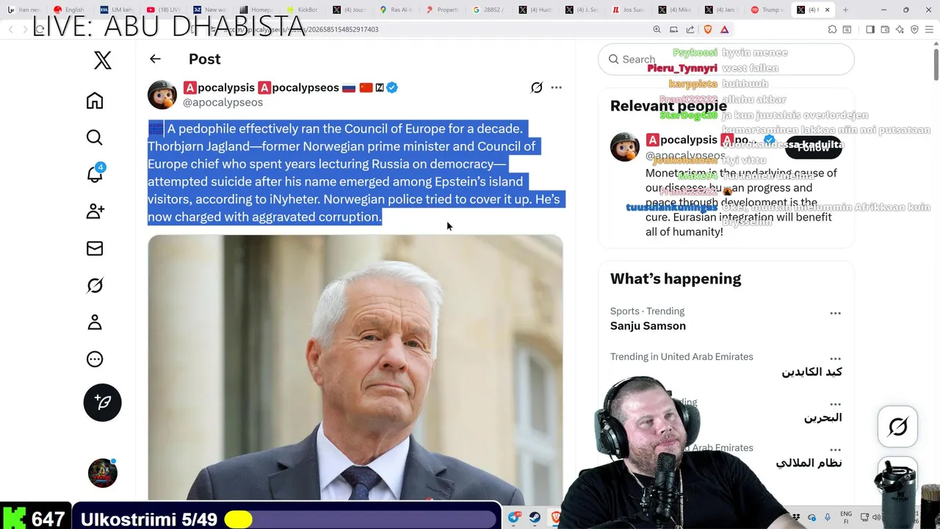Focus the X Search field
The image size is (940, 529).
click(726, 60)
